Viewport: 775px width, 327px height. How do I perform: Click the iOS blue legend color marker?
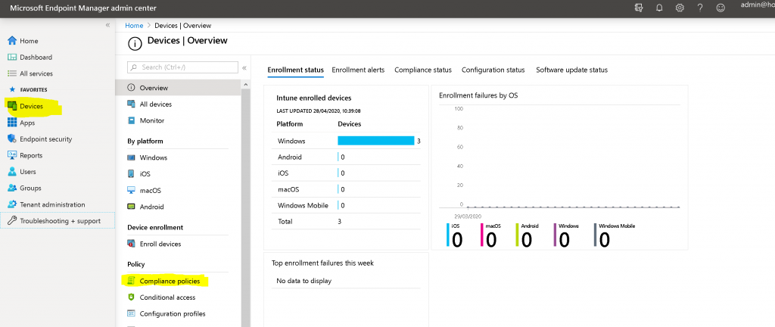(x=447, y=235)
